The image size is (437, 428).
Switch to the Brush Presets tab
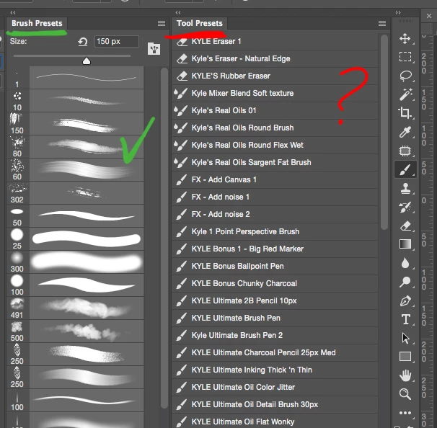click(x=37, y=23)
